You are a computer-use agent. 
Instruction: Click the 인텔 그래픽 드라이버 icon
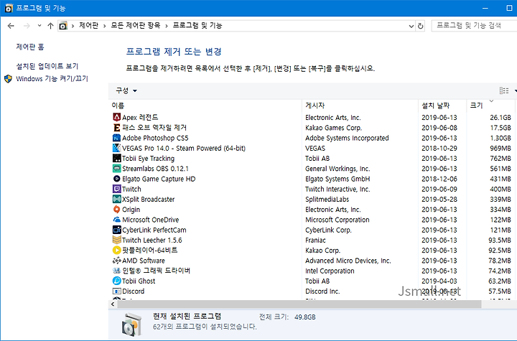[117, 271]
